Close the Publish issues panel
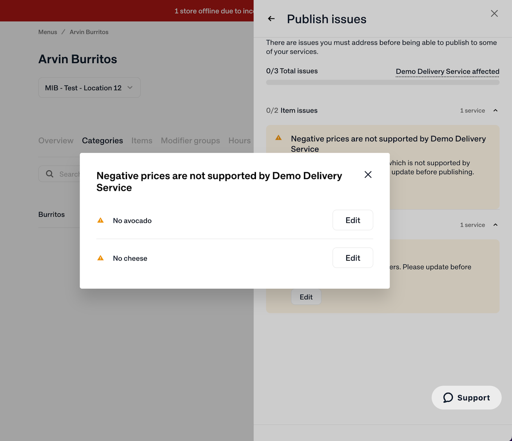Screen dimensions: 512x441 click(x=494, y=13)
